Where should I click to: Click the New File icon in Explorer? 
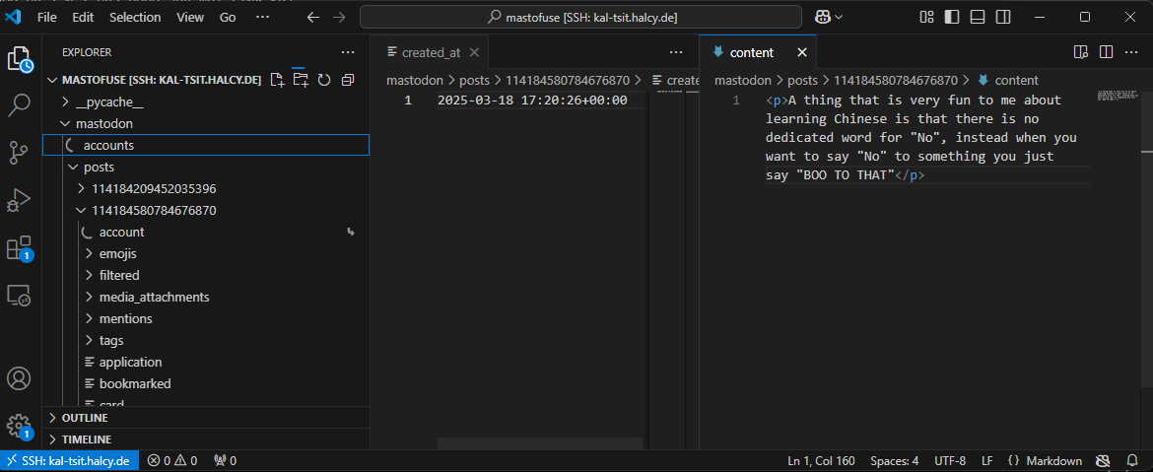click(x=278, y=80)
